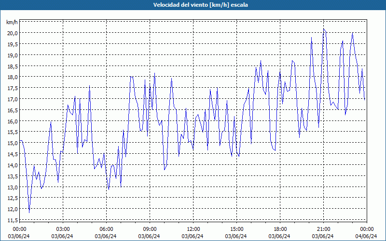
Task: Click the '03/06/24' date below 03:00
Action: click(62, 236)
